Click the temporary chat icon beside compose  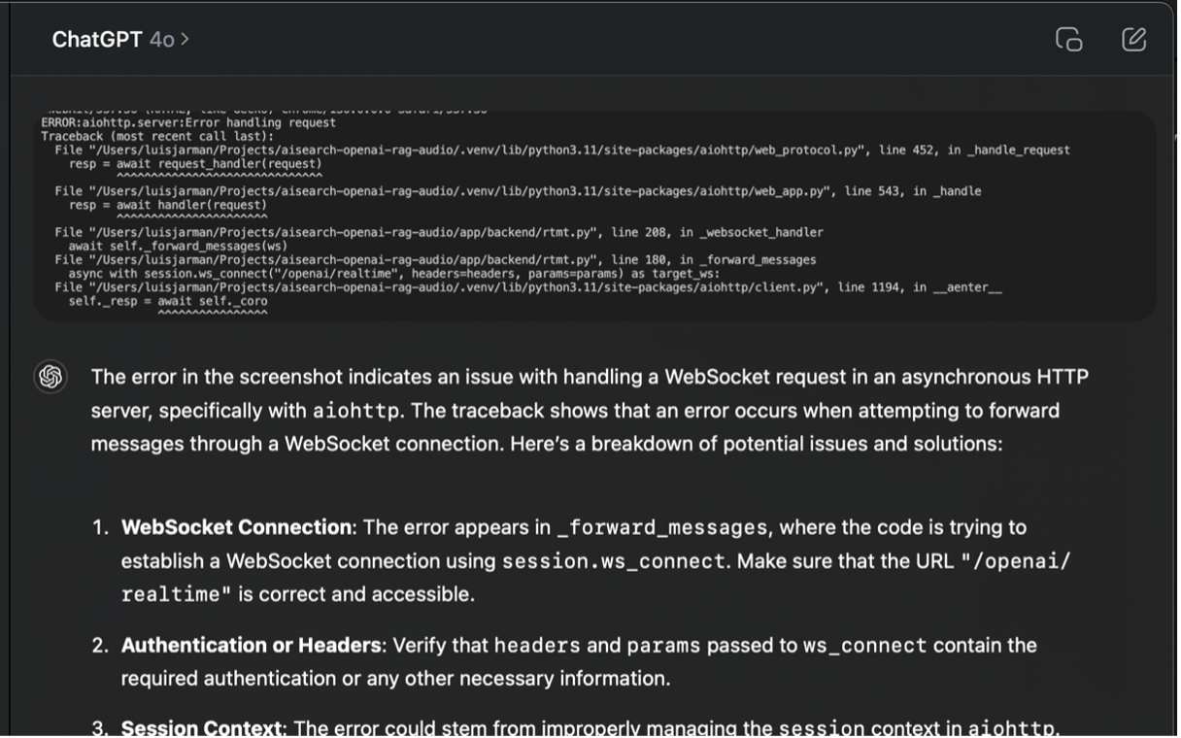click(1068, 39)
